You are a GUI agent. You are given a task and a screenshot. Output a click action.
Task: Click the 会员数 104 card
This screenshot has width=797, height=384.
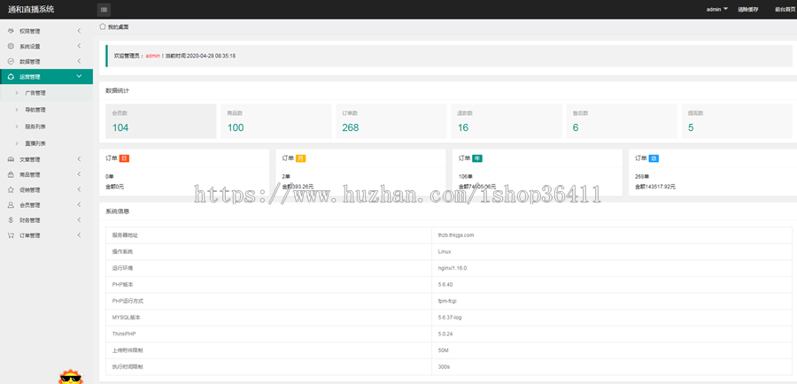pyautogui.click(x=161, y=121)
